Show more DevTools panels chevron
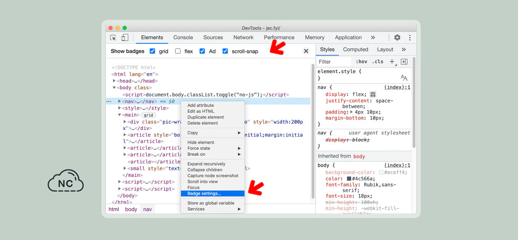518x240 pixels. click(x=373, y=38)
